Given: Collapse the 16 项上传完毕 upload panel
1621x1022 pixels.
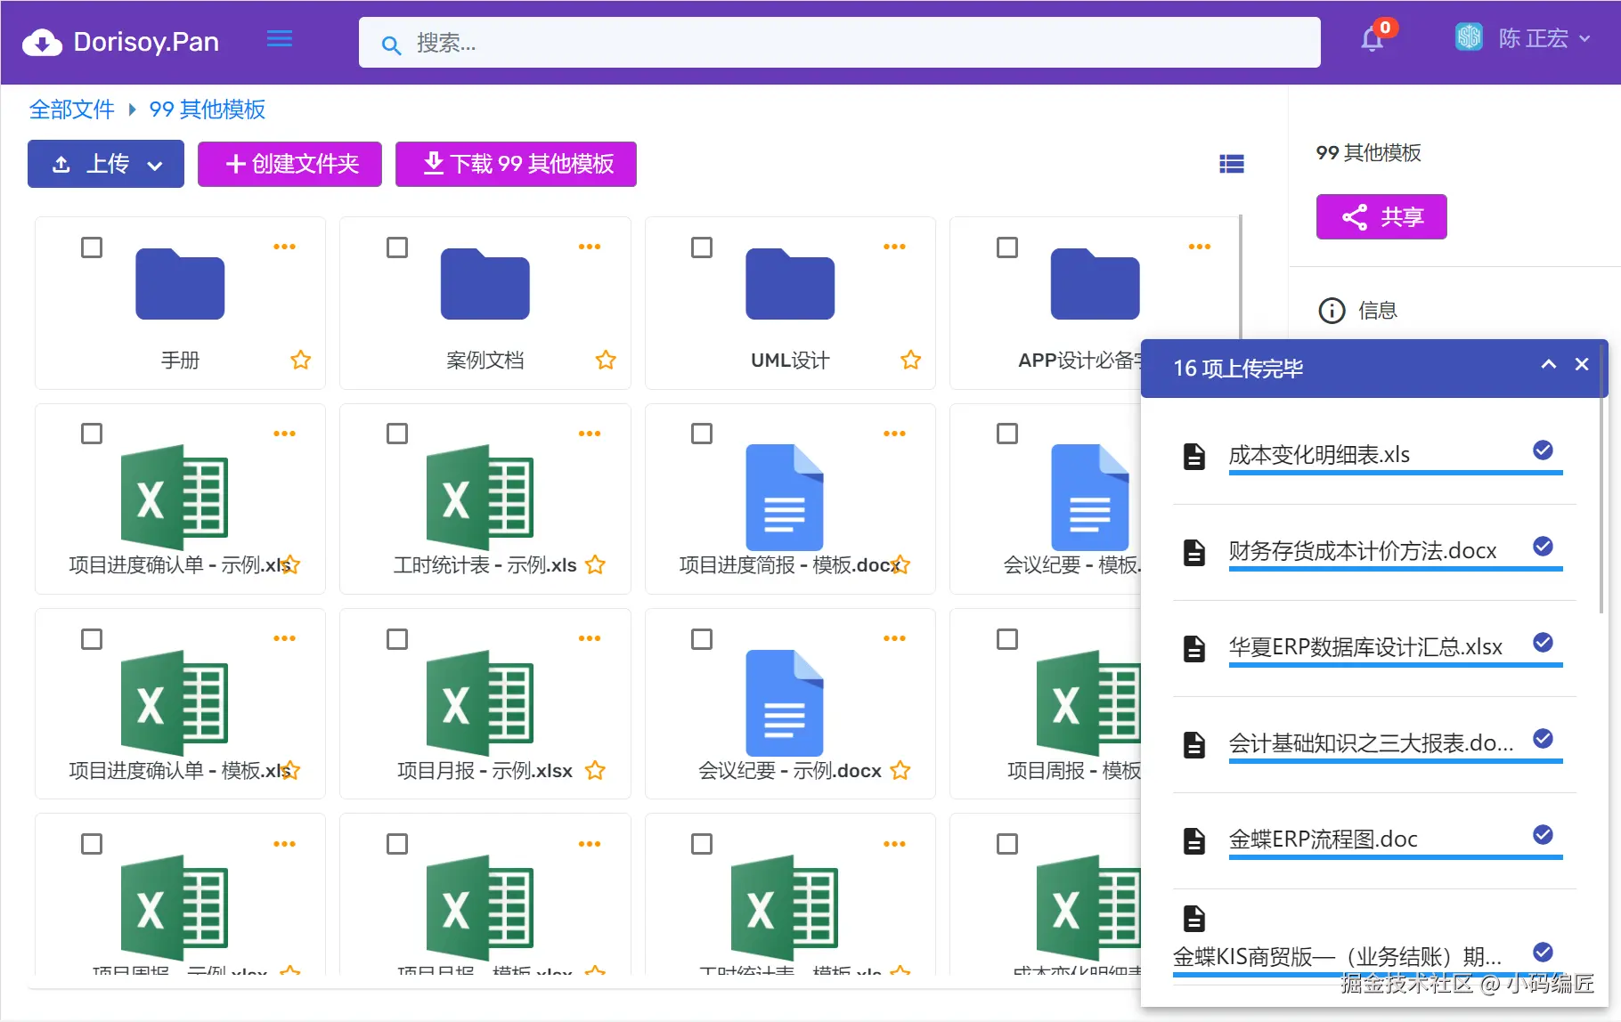Looking at the screenshot, I should 1549,364.
